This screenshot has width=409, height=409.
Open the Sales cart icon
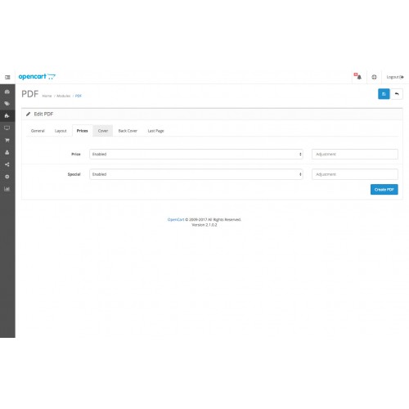7,140
